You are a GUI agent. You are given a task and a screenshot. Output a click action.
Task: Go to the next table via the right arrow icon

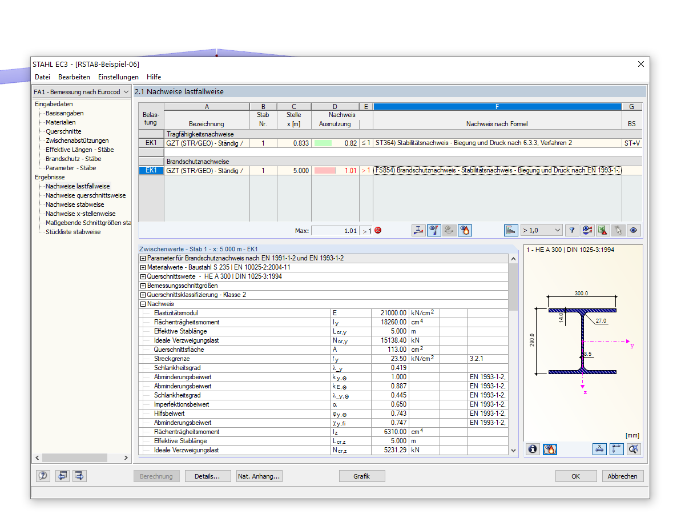tap(79, 476)
